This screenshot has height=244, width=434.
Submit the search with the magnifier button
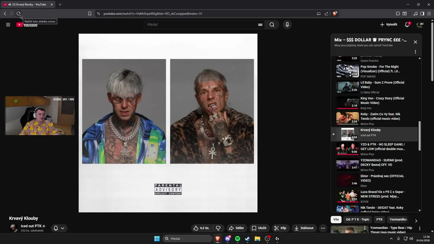coord(272,24)
